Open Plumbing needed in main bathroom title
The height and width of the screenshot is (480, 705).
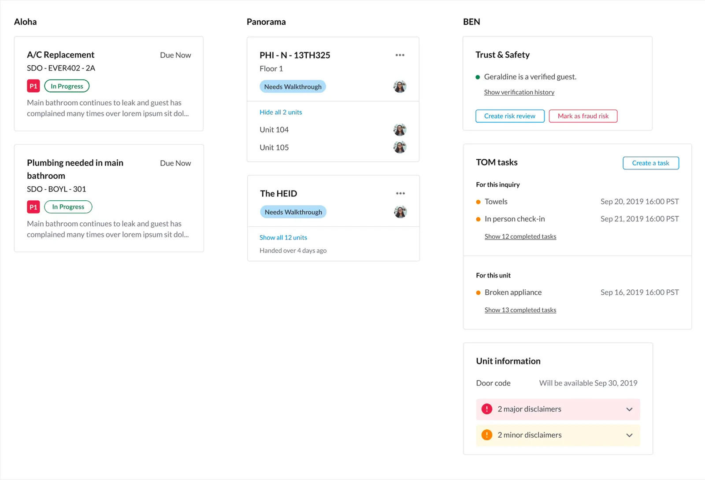(75, 169)
